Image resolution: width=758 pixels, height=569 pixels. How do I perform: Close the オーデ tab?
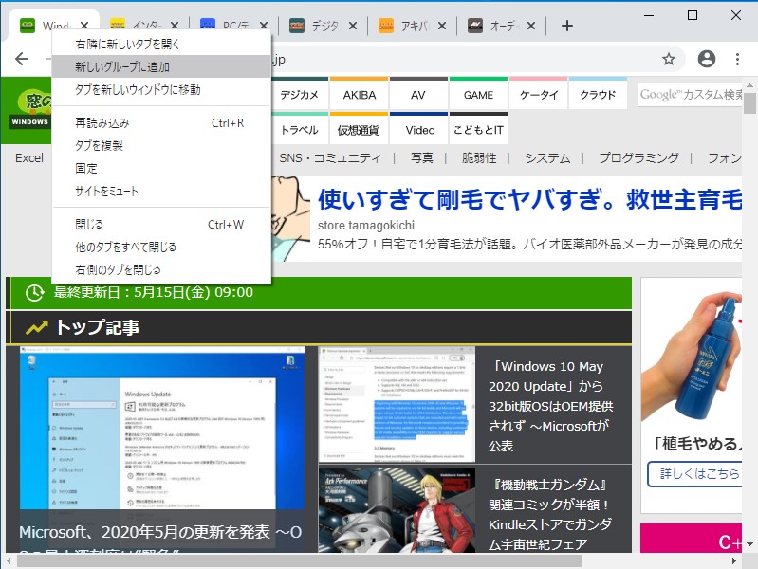click(x=531, y=26)
